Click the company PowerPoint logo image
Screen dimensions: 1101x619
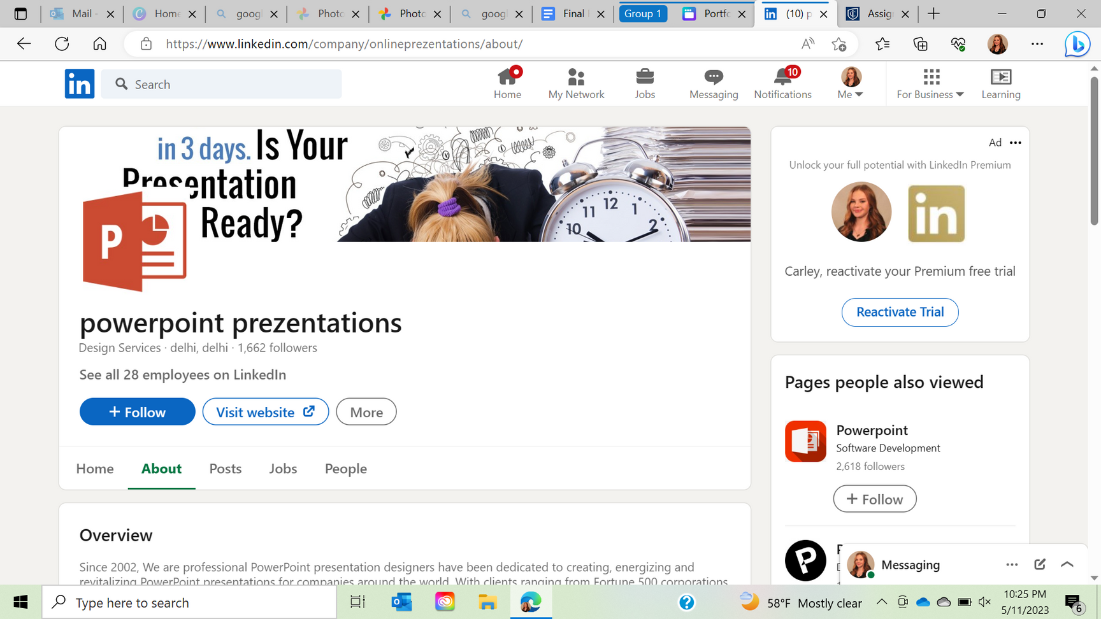[x=134, y=241]
